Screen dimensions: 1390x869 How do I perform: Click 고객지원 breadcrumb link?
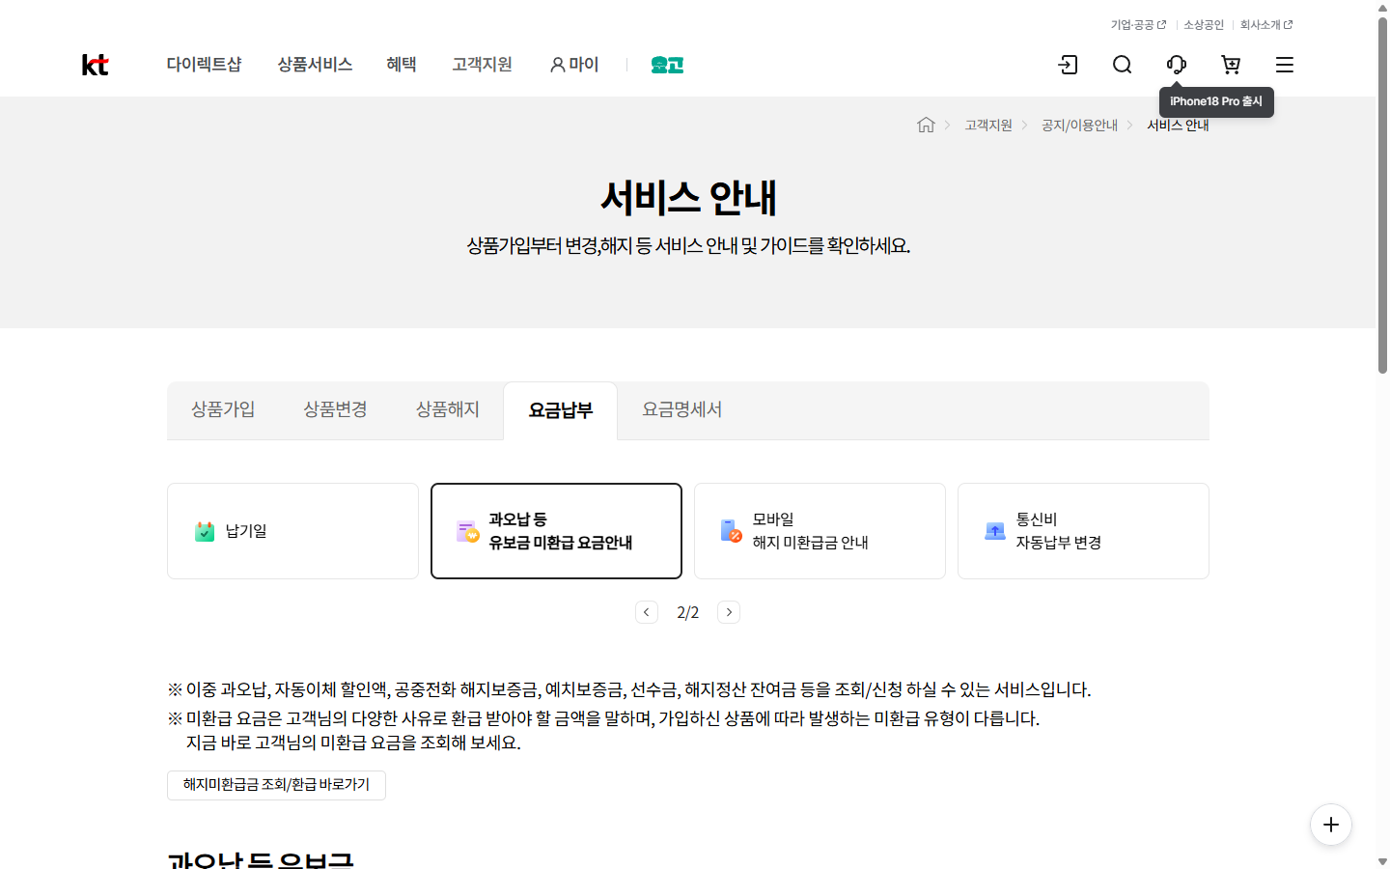click(988, 126)
